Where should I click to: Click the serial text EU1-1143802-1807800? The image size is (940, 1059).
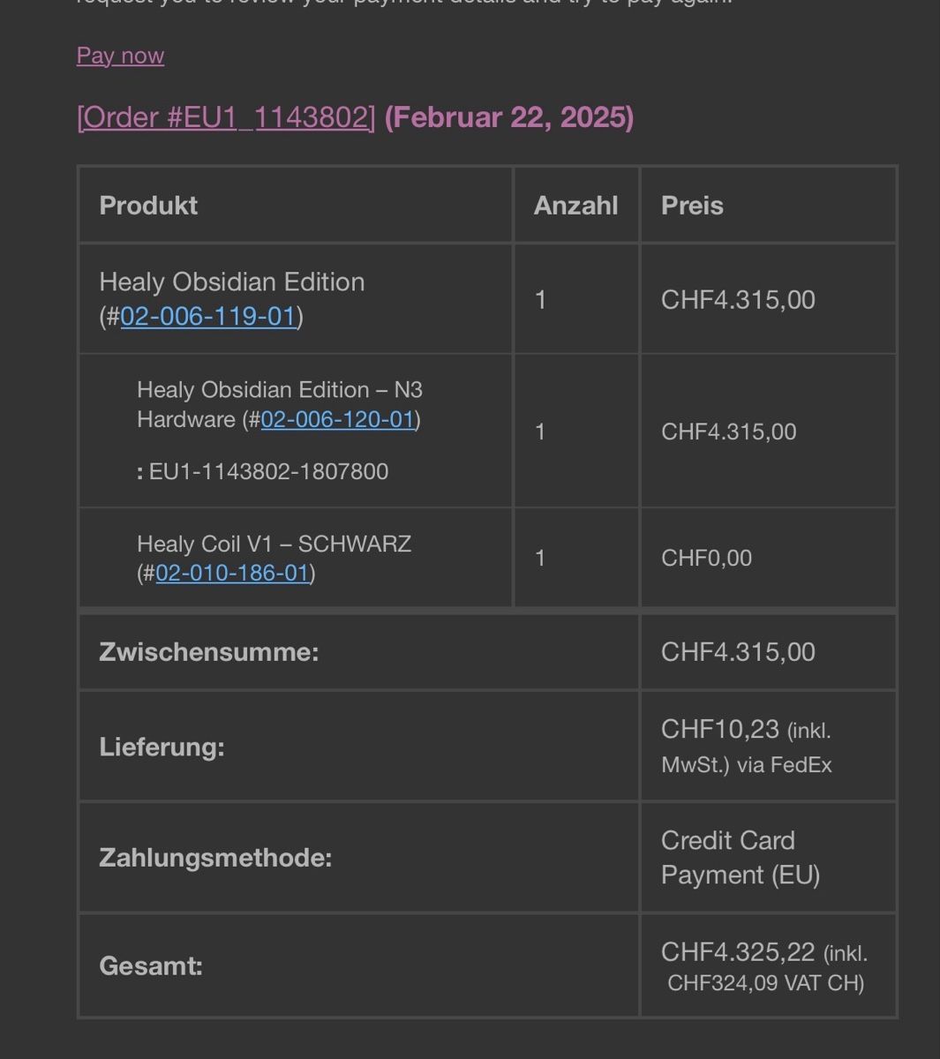click(x=268, y=471)
